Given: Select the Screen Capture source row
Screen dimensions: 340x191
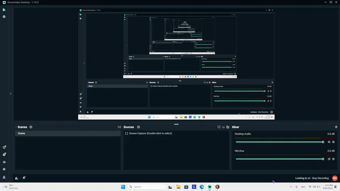Looking at the screenshot, I should pos(176,133).
